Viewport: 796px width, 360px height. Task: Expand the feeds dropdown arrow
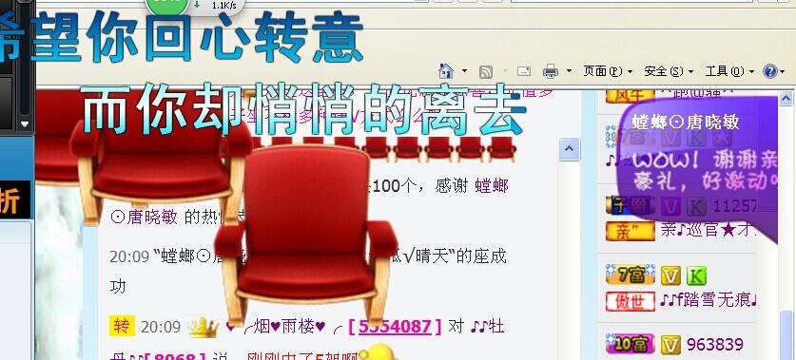(x=505, y=71)
